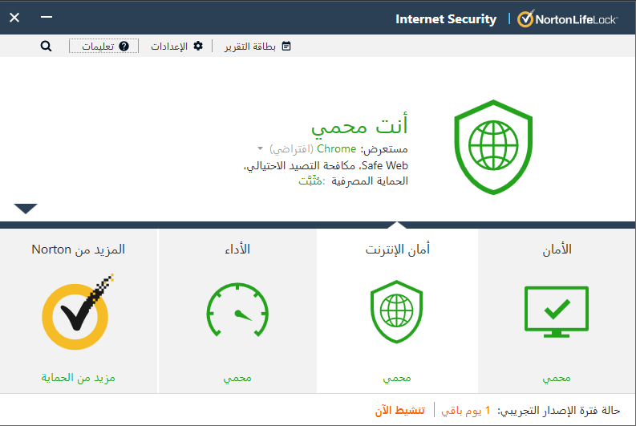This screenshot has height=426, width=636.
Task: Click محمي status under الأداء
Action: (237, 378)
